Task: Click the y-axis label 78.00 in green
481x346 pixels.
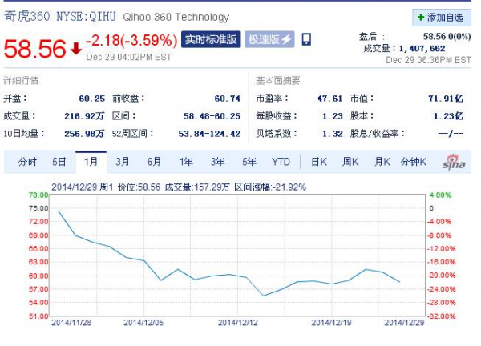Action: point(38,195)
